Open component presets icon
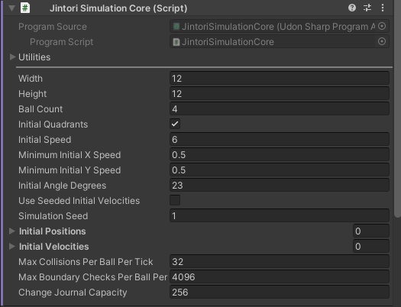 pyautogui.click(x=367, y=8)
